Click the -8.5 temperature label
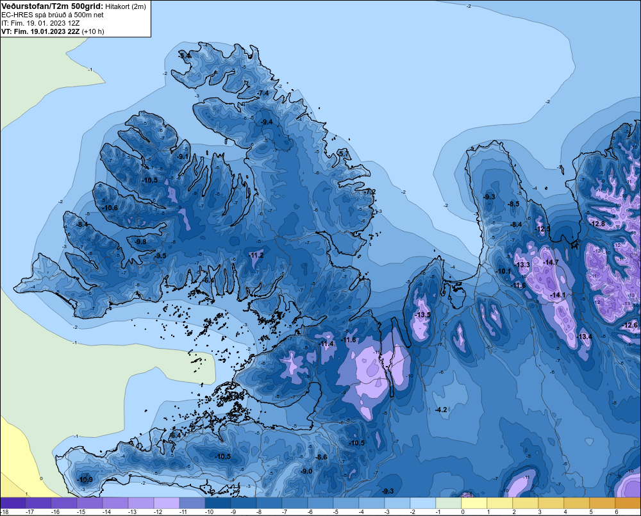 click(x=513, y=204)
